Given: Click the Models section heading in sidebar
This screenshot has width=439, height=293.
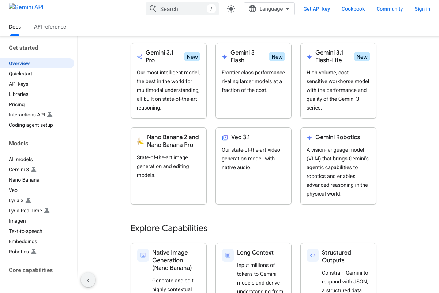Looking at the screenshot, I should [18, 144].
